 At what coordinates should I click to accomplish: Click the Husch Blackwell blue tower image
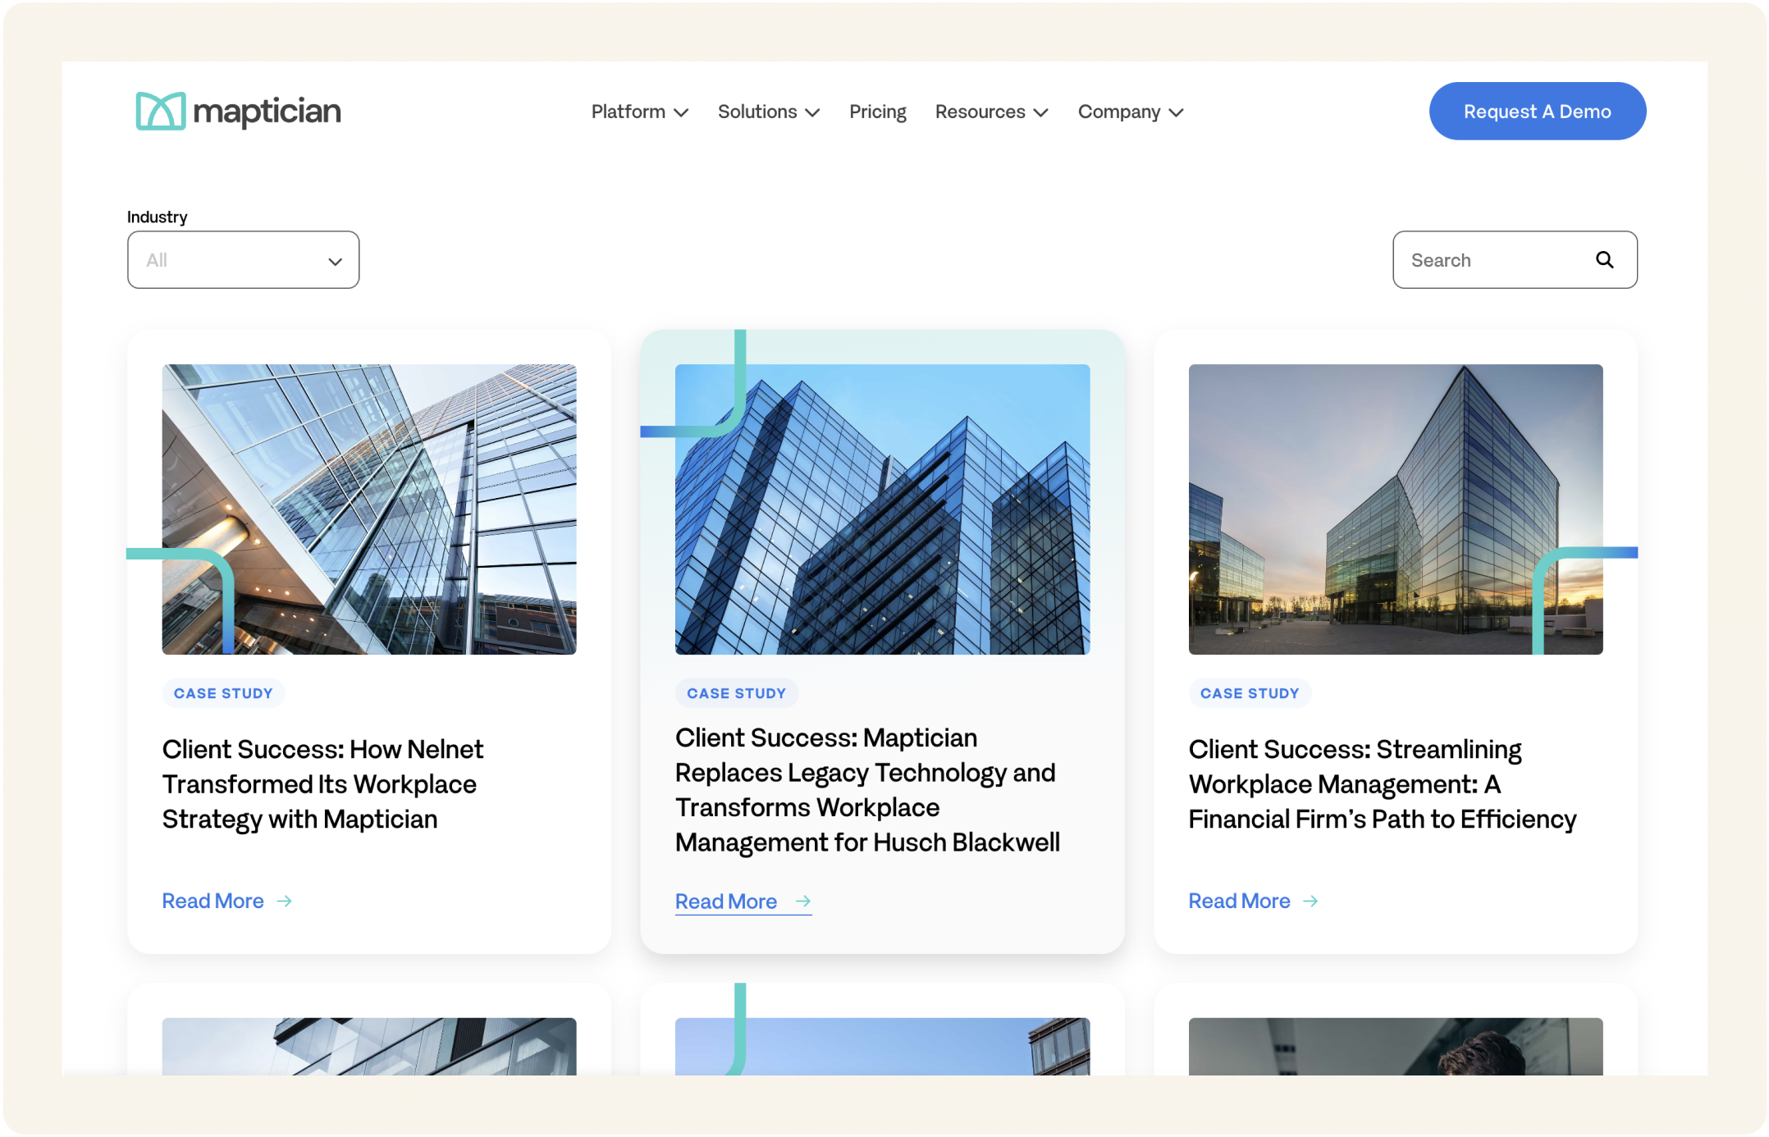coord(882,509)
